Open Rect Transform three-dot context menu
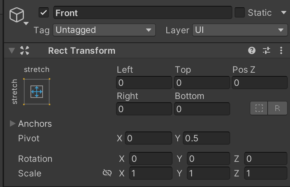This screenshot has width=290, height=187. pyautogui.click(x=281, y=50)
